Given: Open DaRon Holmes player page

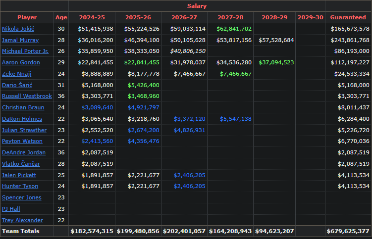Looking at the screenshot, I should 22,119.
